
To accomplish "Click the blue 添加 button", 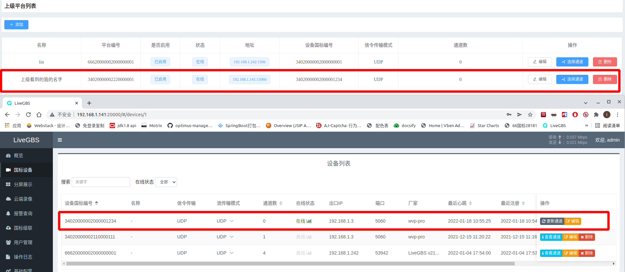I will (16, 25).
